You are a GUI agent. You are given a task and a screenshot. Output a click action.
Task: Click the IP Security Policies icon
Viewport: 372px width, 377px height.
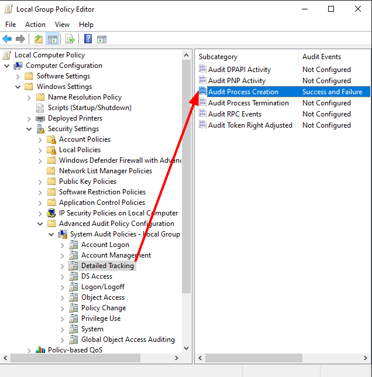click(x=51, y=213)
